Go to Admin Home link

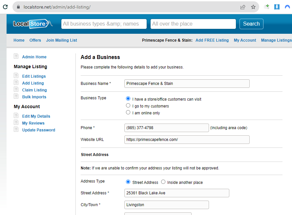[34, 57]
